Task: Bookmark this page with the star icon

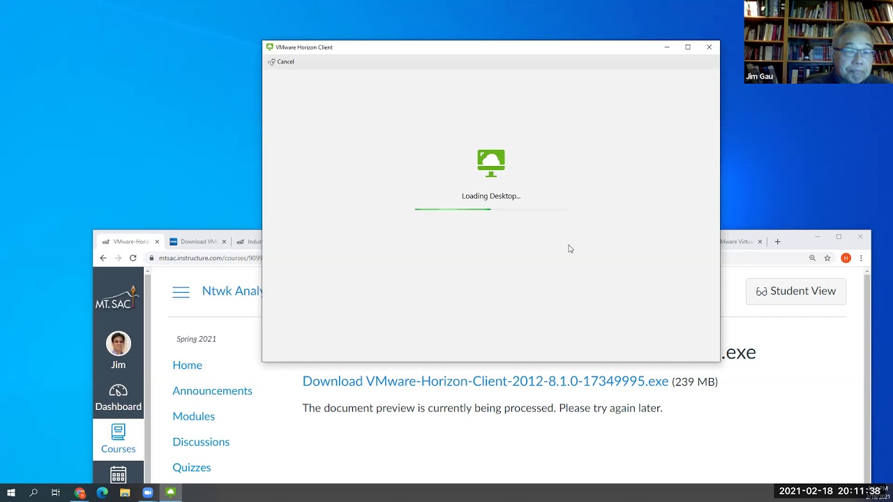Action: 827,258
